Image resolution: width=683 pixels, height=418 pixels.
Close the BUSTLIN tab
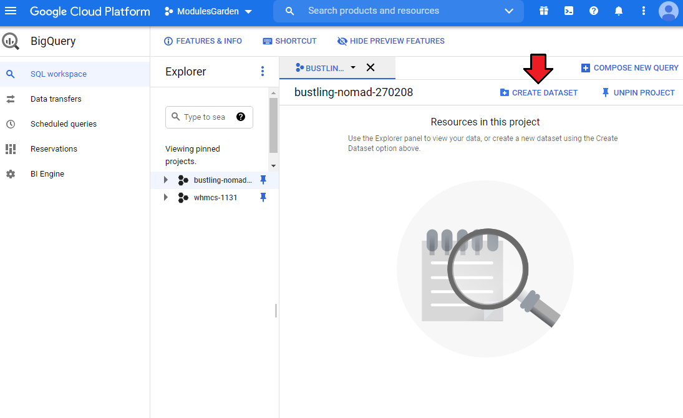point(371,67)
